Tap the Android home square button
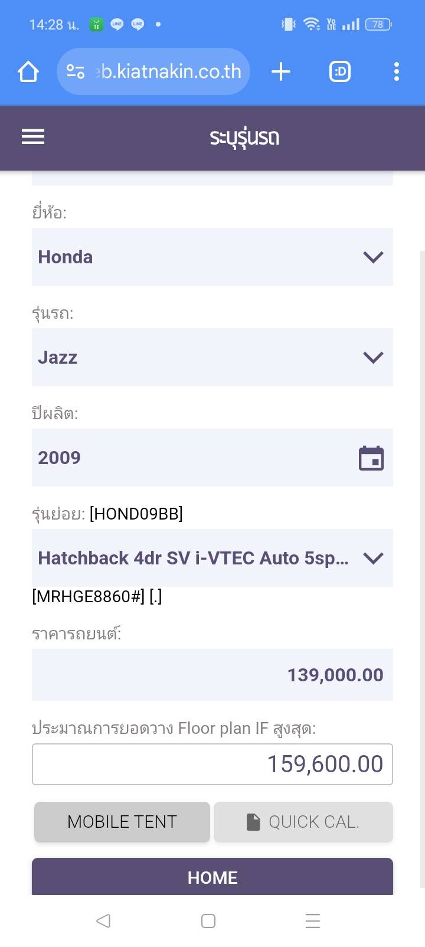This screenshot has width=425, height=947. coord(208,920)
